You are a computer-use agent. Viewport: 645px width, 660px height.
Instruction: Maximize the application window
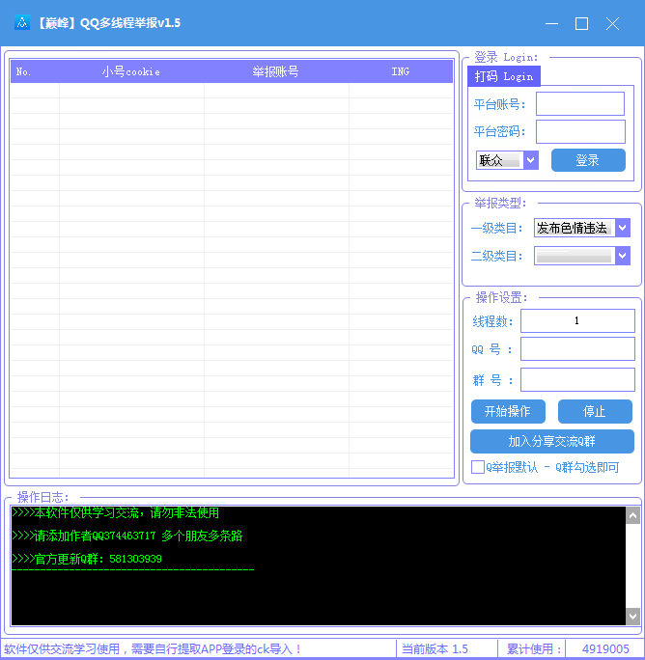(x=581, y=23)
